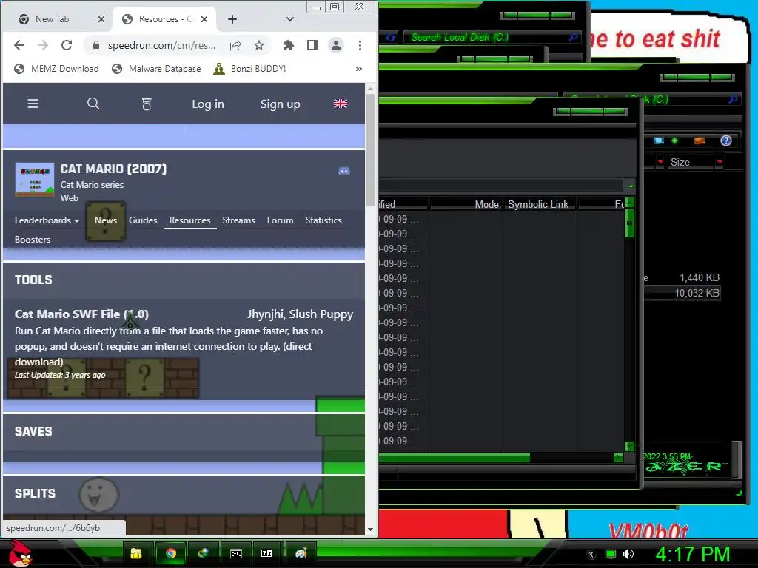Open a new Chrome tab with plus button

point(232,19)
